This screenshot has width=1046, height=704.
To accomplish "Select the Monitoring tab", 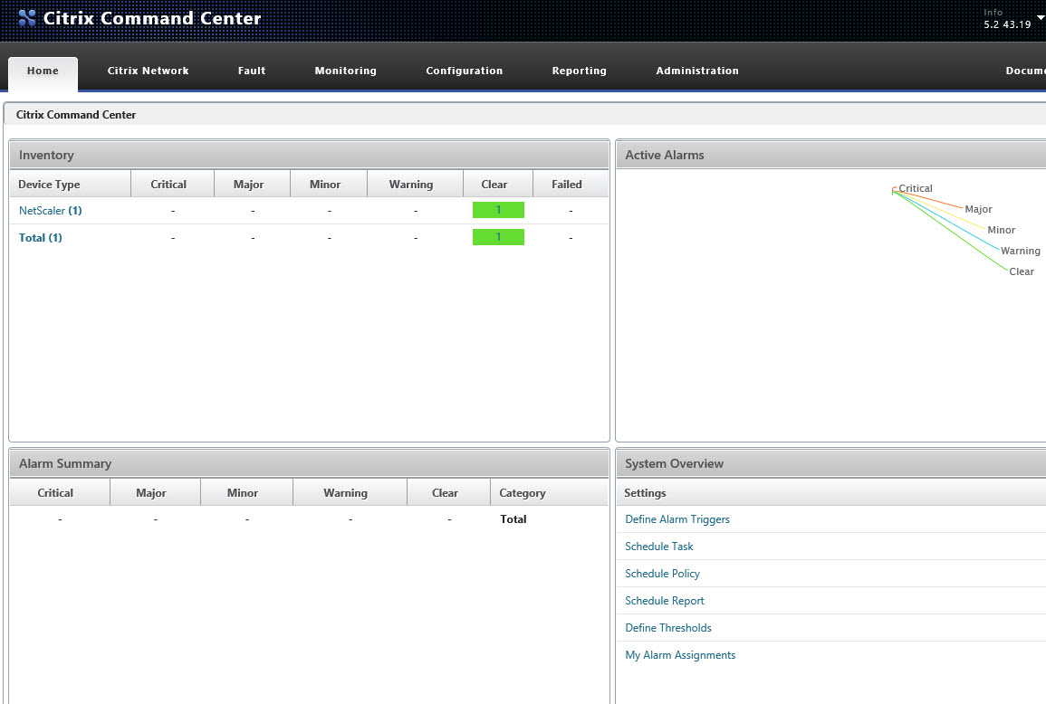I will (345, 70).
